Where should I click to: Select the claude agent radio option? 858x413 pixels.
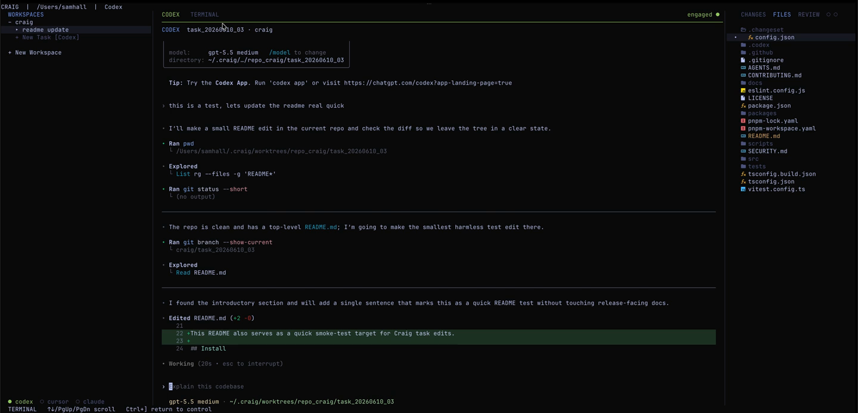pos(90,402)
